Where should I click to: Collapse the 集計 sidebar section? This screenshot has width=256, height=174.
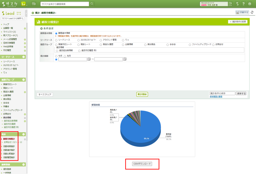pos(24,134)
